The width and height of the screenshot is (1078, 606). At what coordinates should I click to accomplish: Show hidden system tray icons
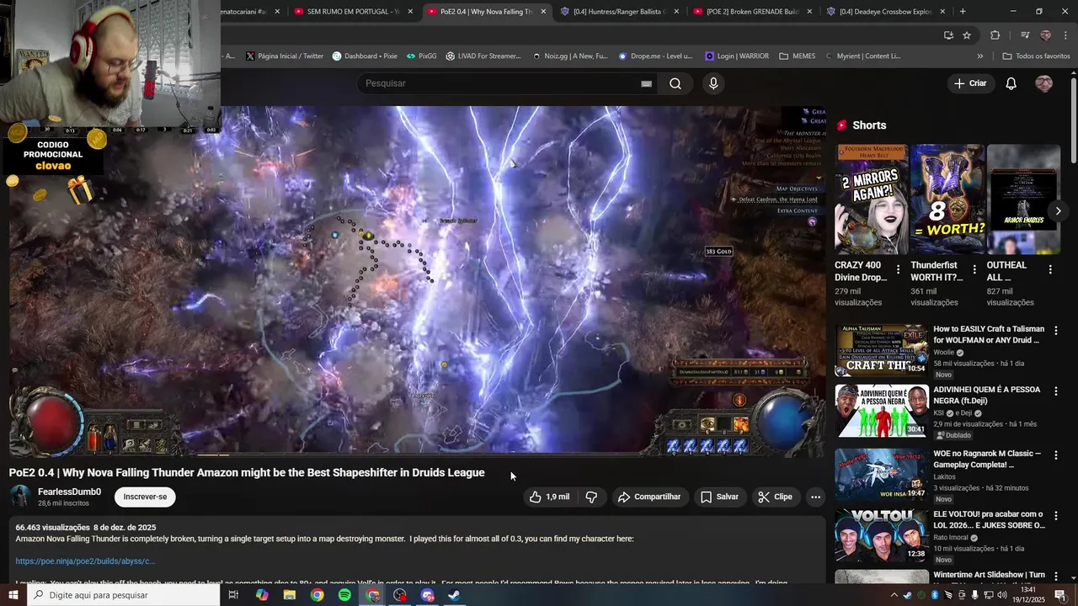click(894, 595)
